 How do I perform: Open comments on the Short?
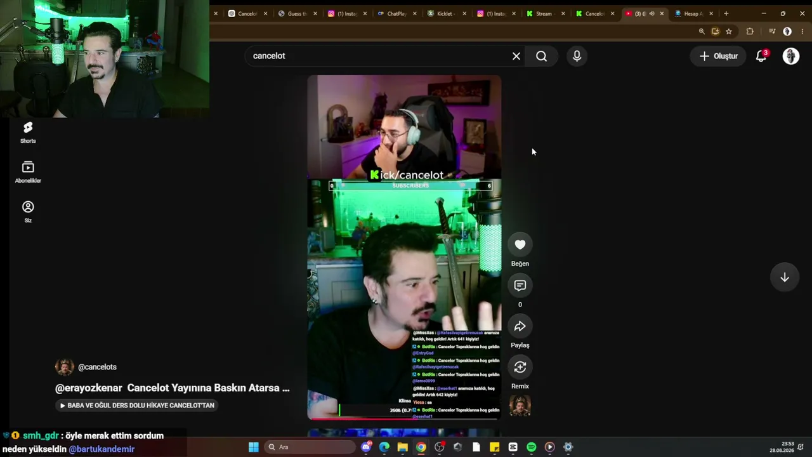[520, 286]
